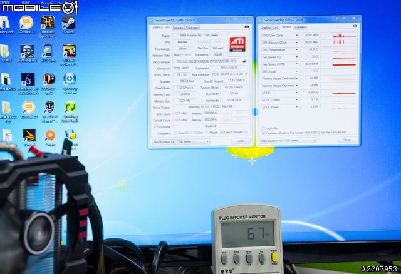Open the TITAN folder on the desktop
Image resolution: width=401 pixels, height=274 pixels.
pyautogui.click(x=6, y=53)
